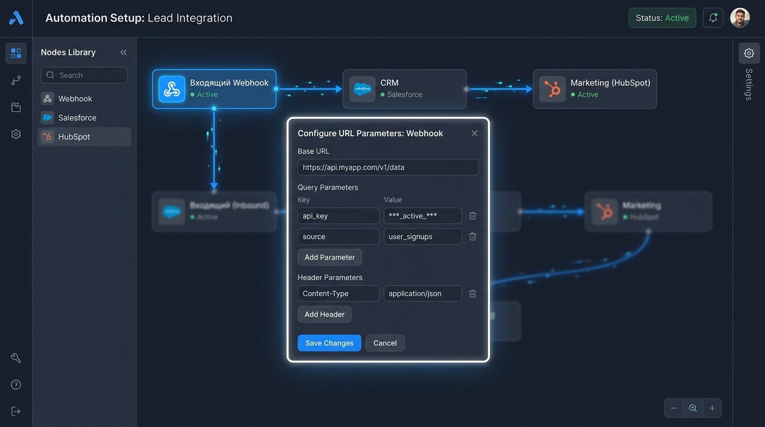Focus the Search box in Nodes Library
765x427 pixels.
(84, 75)
